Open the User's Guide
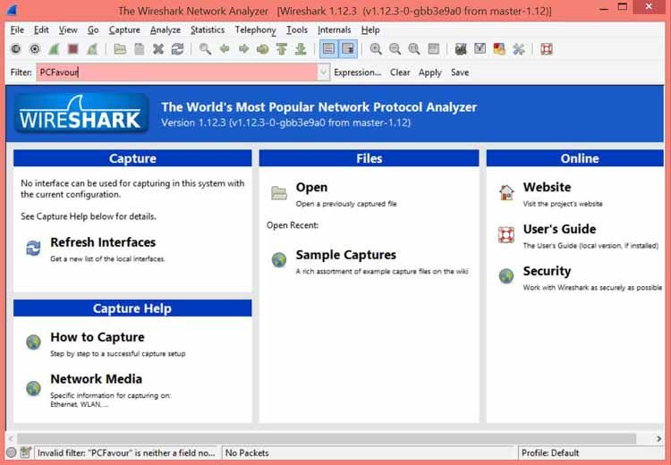671x465 pixels. [x=559, y=229]
